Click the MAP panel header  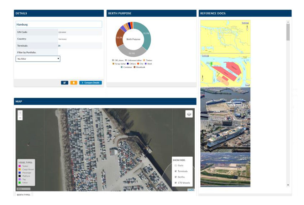point(105,101)
